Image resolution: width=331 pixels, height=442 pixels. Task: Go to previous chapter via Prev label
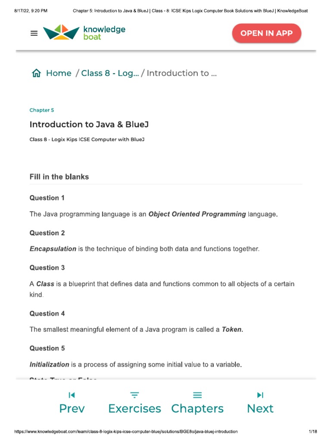pos(72,408)
